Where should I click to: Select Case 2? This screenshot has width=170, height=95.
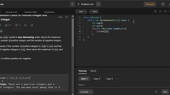[97, 79]
